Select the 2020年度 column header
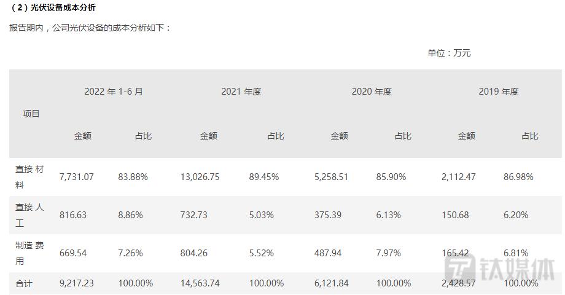The image size is (565, 295). click(372, 92)
